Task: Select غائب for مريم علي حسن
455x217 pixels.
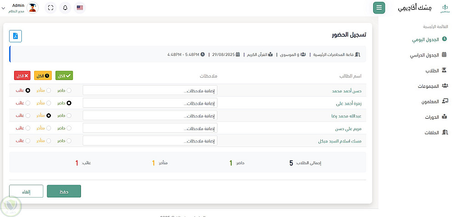Action: [28, 128]
